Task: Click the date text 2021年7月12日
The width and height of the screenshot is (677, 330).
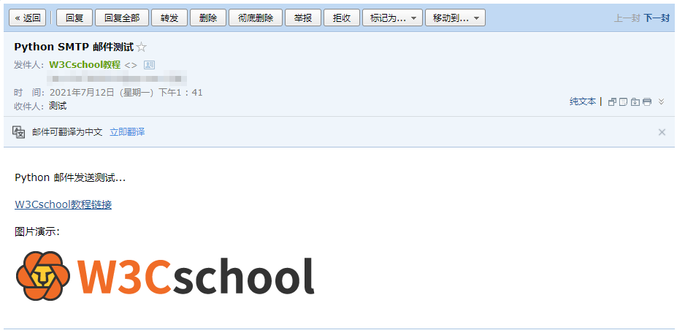Action: click(x=82, y=92)
